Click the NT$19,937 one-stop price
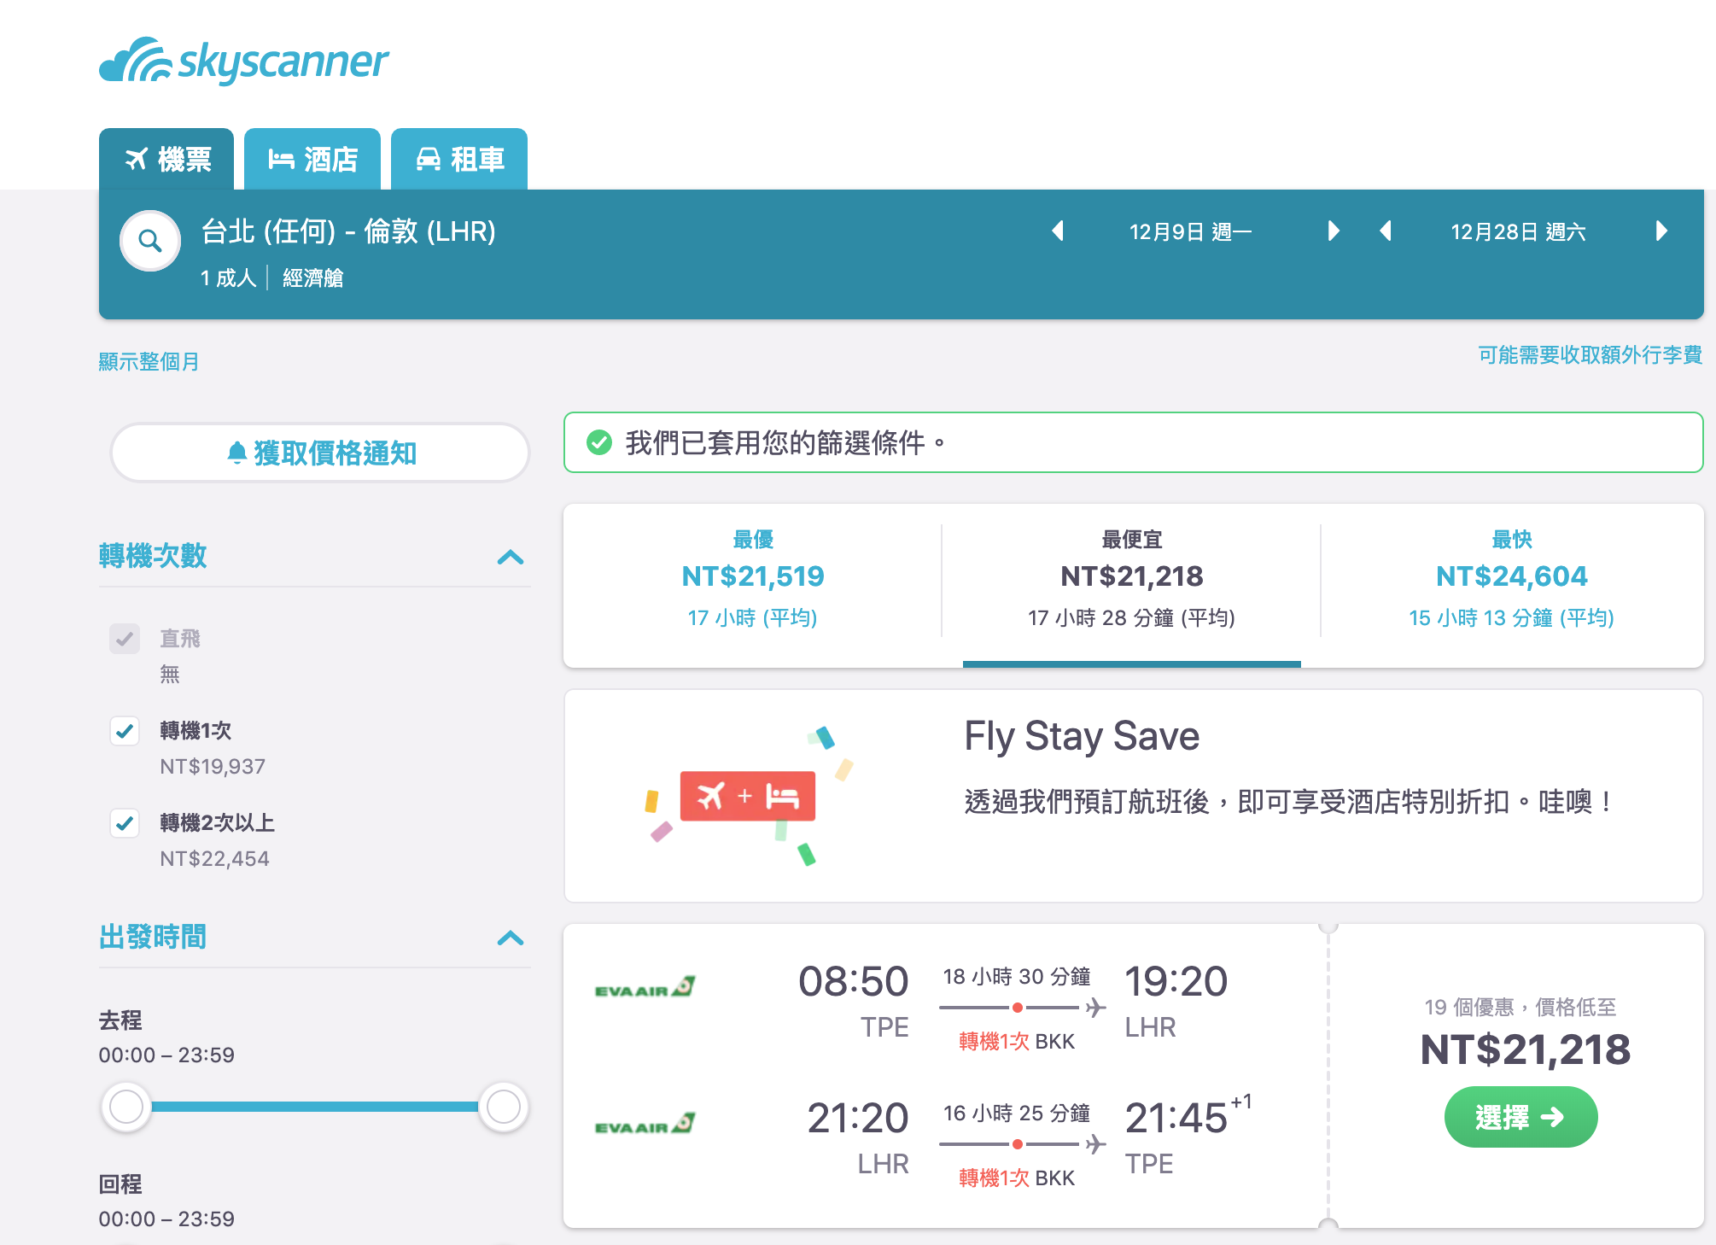 pyautogui.click(x=213, y=766)
